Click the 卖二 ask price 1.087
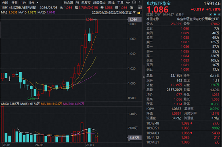The height and width of the screenshot is (147, 222). (x=185, y=42)
